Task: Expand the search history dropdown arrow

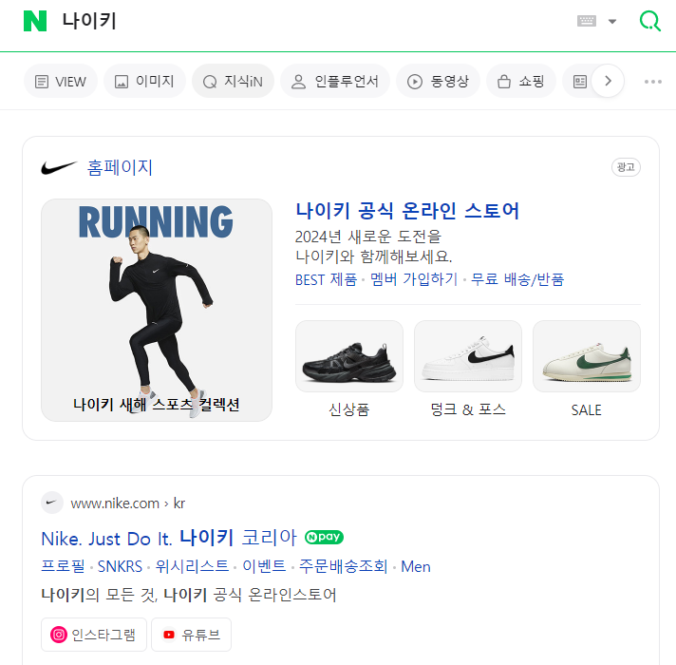Action: coord(612,21)
